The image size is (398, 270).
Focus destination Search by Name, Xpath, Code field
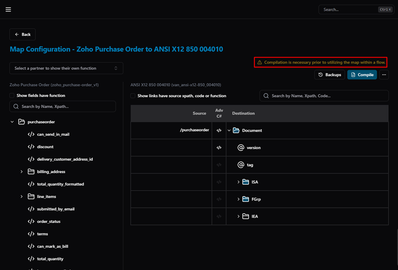tap(324, 96)
